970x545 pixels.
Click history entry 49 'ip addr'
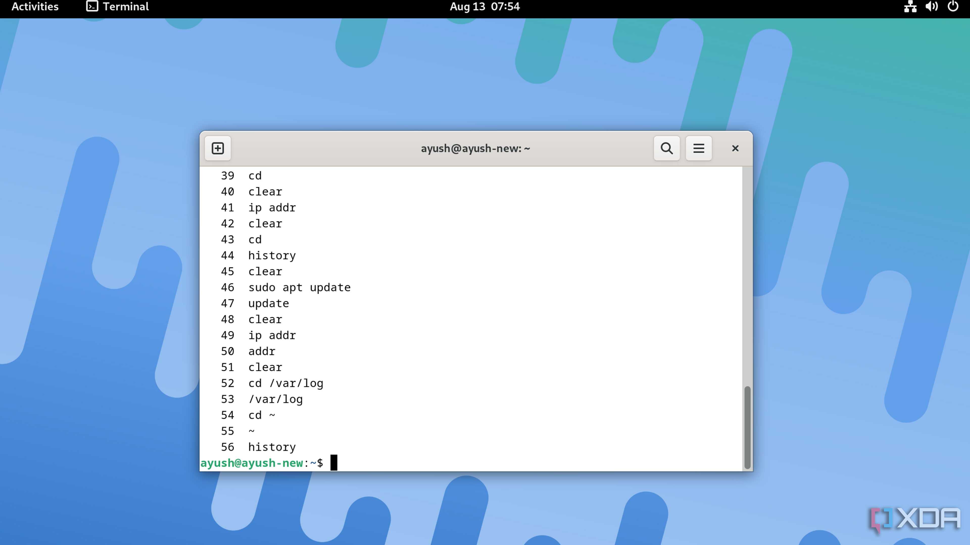tap(272, 335)
